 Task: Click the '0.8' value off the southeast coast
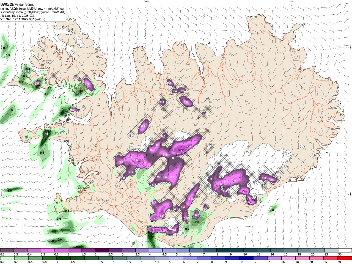272,210
